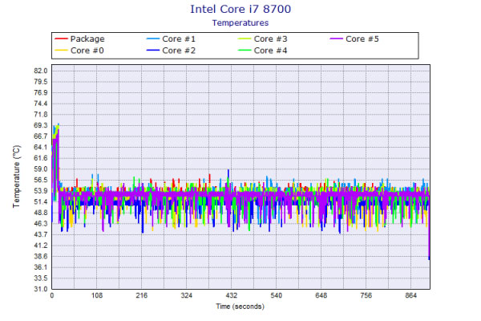
Task: Select the 'Core #3' legend label
Action: pyautogui.click(x=271, y=39)
